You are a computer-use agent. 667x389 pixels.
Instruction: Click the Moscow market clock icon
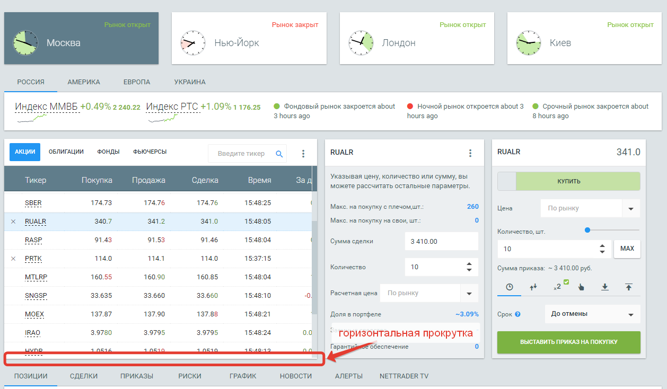tap(25, 43)
